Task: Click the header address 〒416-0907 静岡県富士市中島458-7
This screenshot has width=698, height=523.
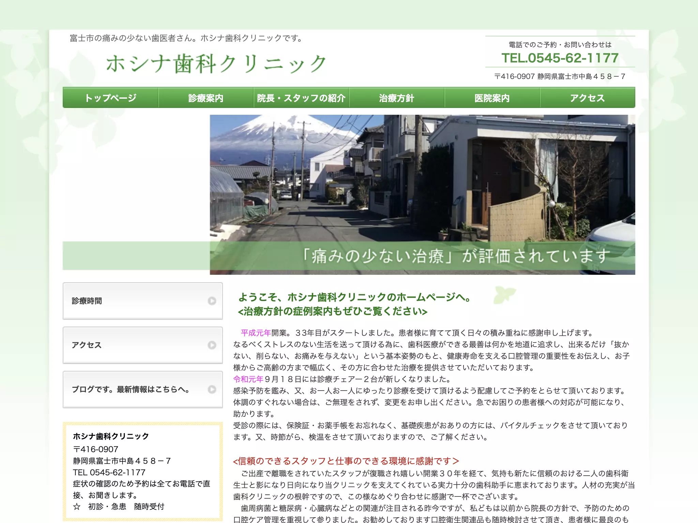Action: pos(560,76)
